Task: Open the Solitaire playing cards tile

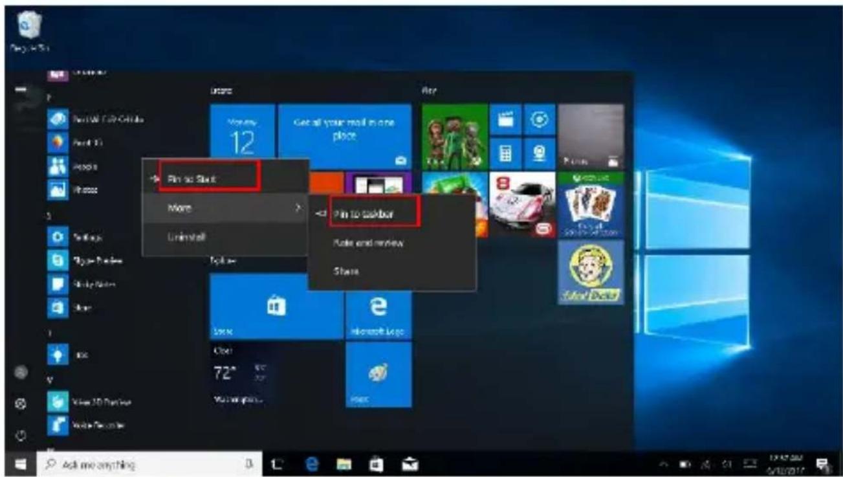Action: 591,205
